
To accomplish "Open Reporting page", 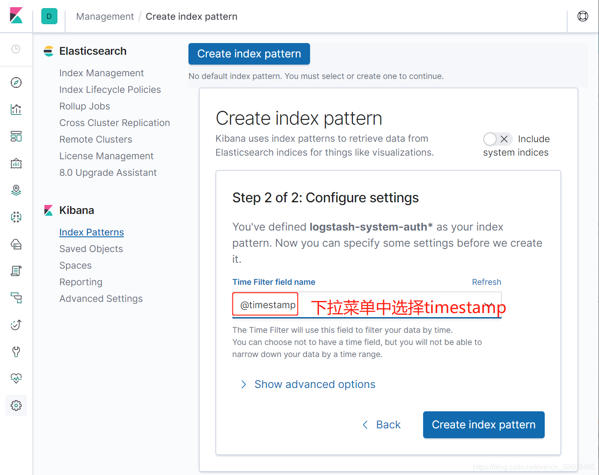I will tap(81, 282).
